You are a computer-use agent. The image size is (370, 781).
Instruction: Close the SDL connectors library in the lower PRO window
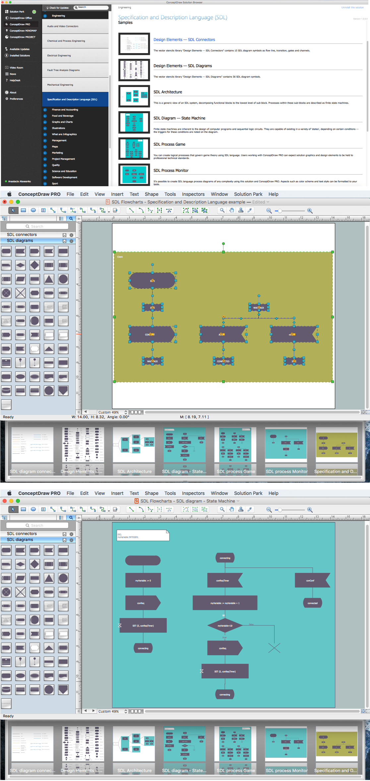click(71, 534)
